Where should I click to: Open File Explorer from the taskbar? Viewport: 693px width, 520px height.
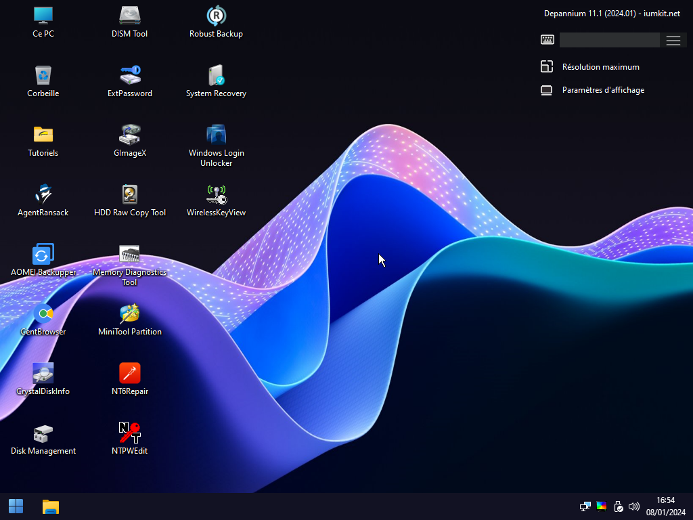pos(50,506)
